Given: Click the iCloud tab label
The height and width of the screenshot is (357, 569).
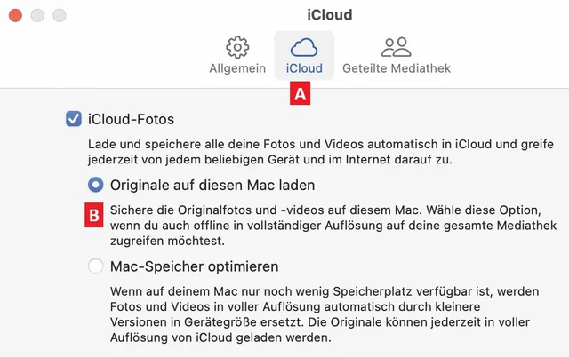Looking at the screenshot, I should (304, 68).
